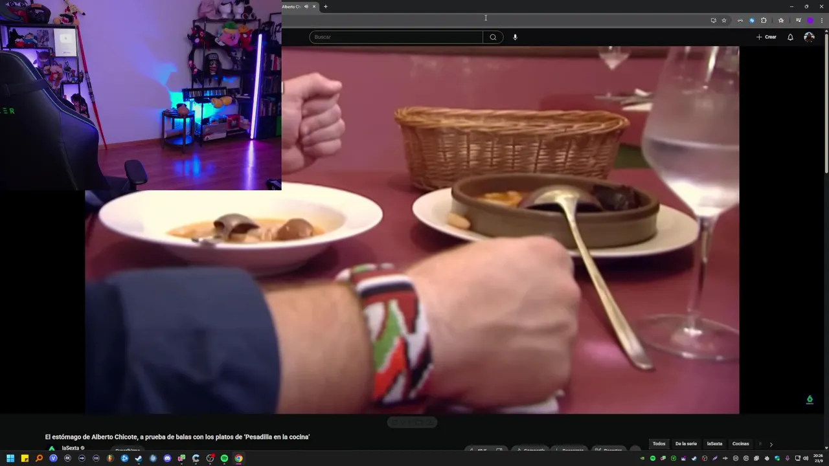Open the volume speaker tray icon

(805, 458)
